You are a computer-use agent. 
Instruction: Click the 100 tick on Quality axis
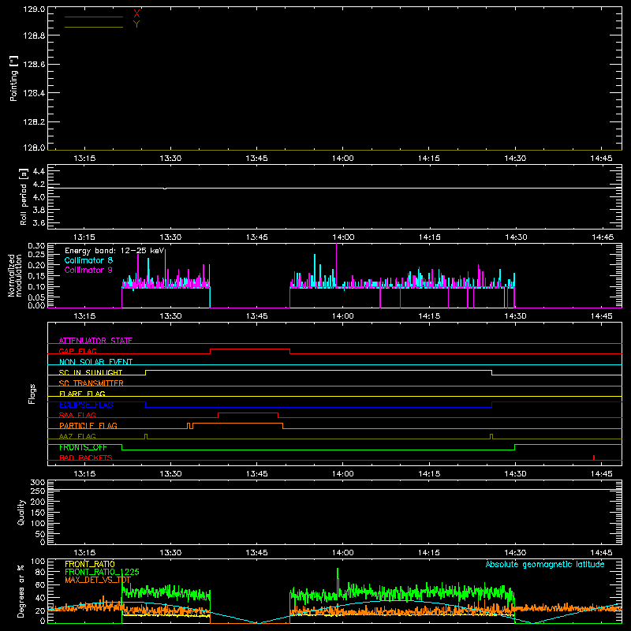(x=37, y=523)
